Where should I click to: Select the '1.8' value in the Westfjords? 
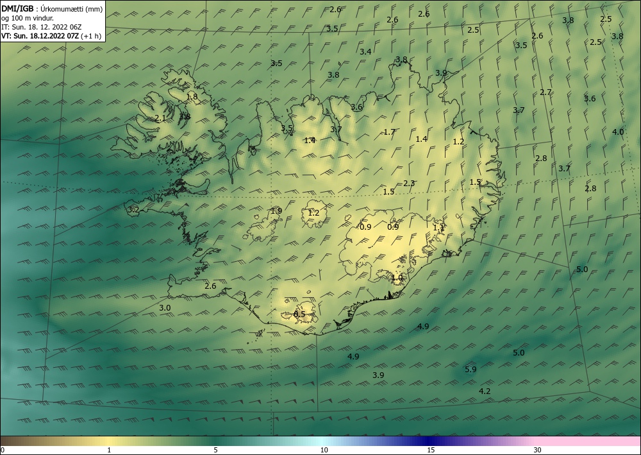coord(192,97)
